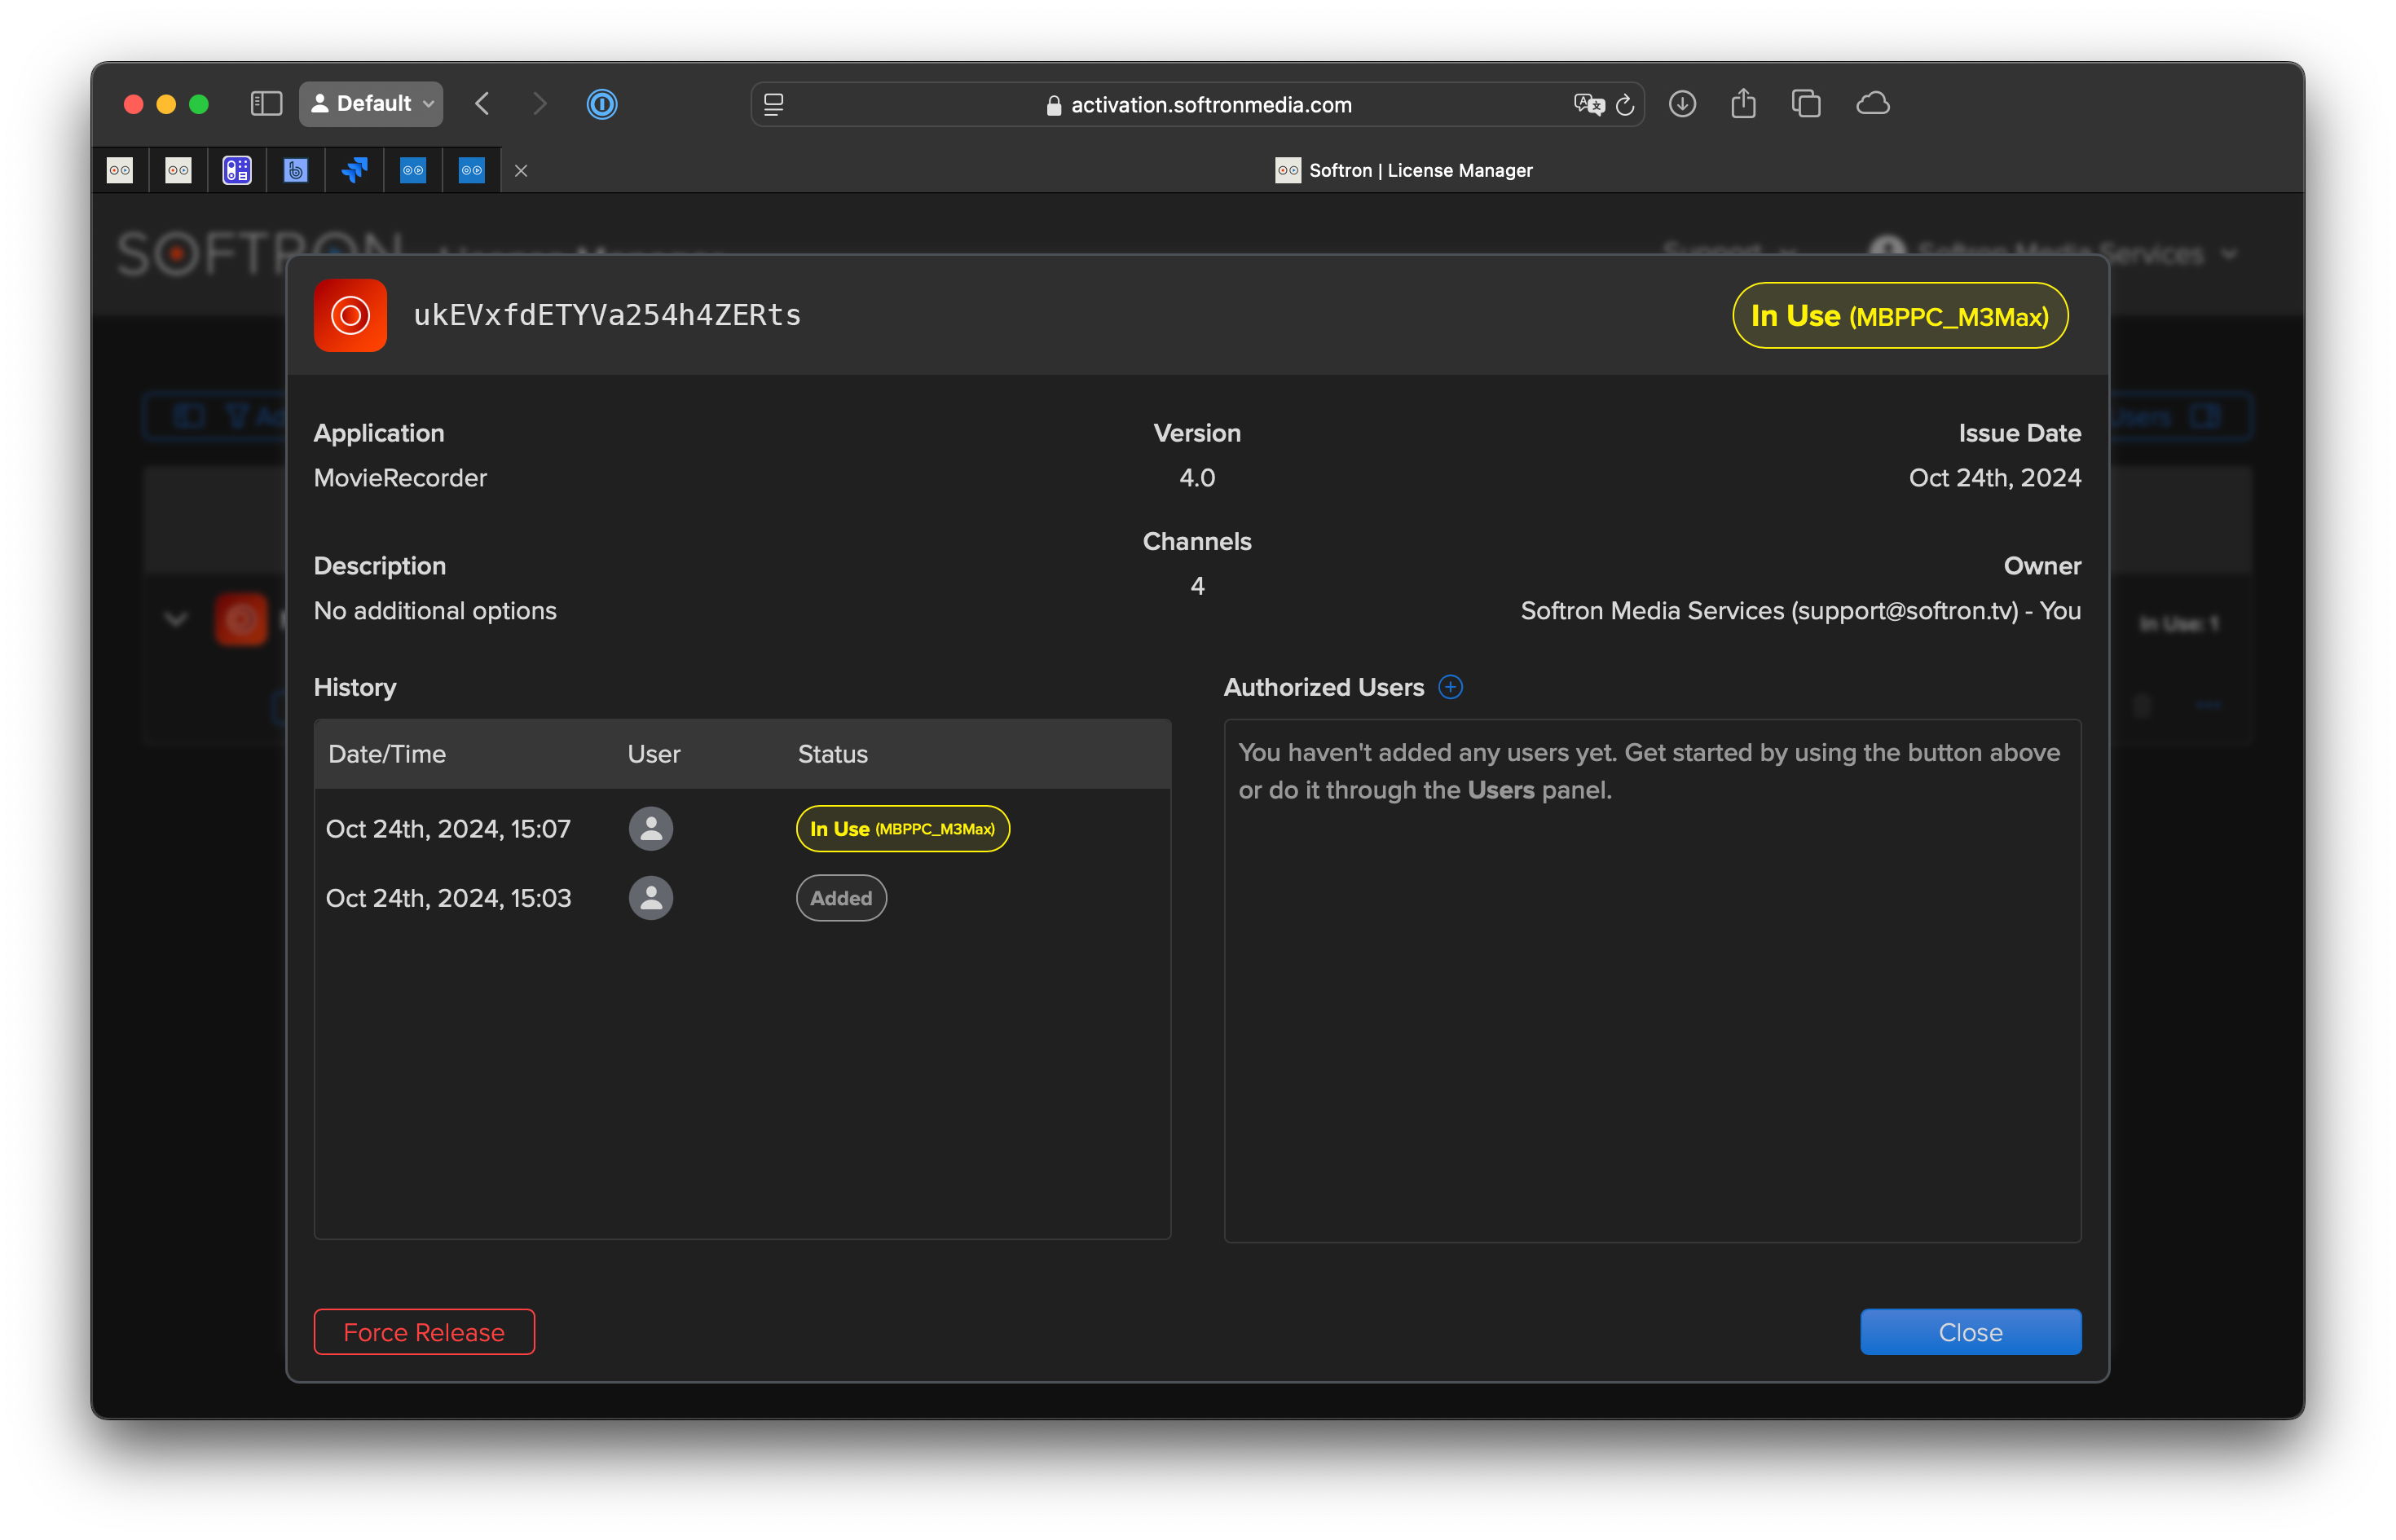This screenshot has width=2396, height=1540.
Task: Switch to the blue b-logo pinned tab
Action: click(295, 170)
